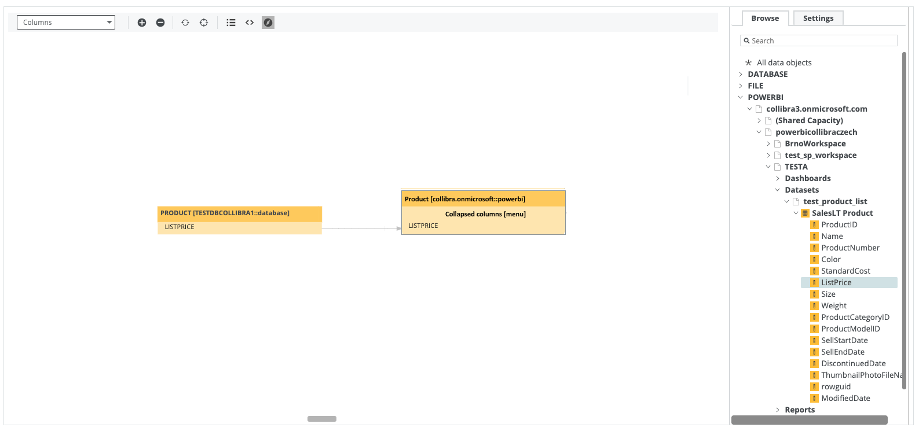This screenshot has height=431, width=919.
Task: Click the zoom in plus icon
Action: 142,23
